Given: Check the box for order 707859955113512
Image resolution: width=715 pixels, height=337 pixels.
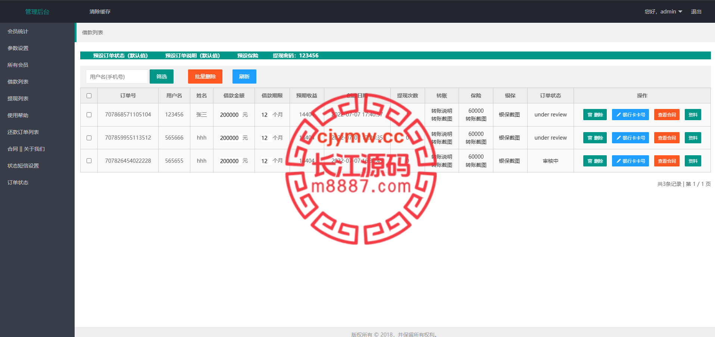Looking at the screenshot, I should tap(89, 138).
